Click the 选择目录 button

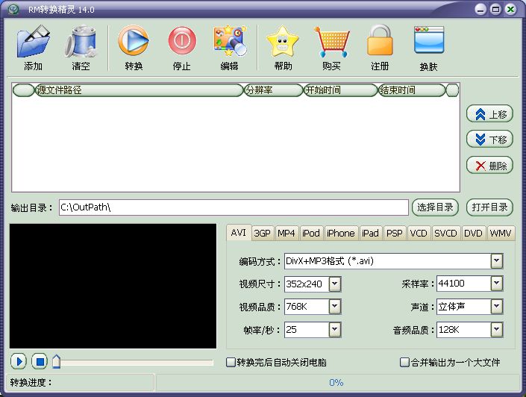pyautogui.click(x=435, y=207)
